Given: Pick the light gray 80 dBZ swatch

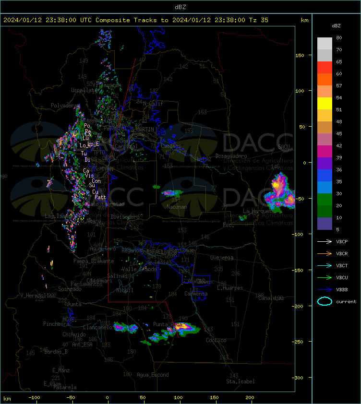Looking at the screenshot, I should click(325, 43).
